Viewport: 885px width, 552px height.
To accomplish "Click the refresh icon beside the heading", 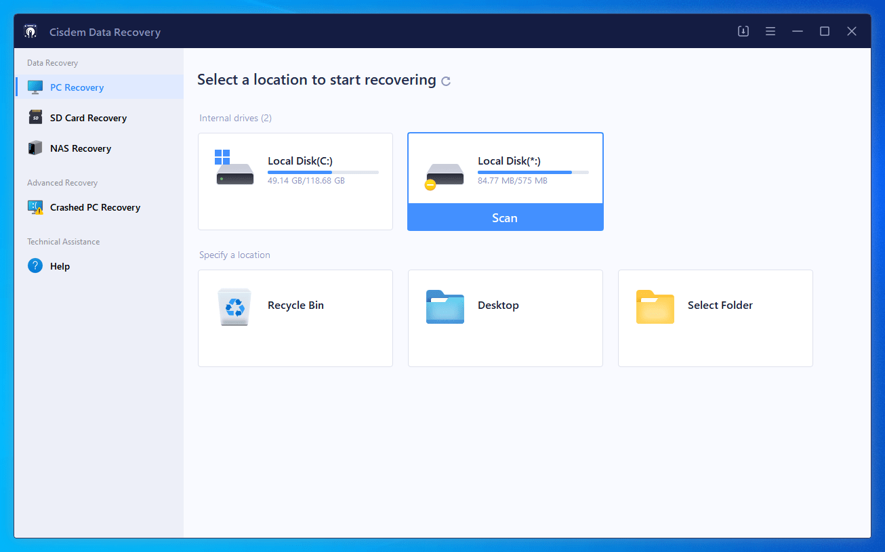I will pos(446,81).
